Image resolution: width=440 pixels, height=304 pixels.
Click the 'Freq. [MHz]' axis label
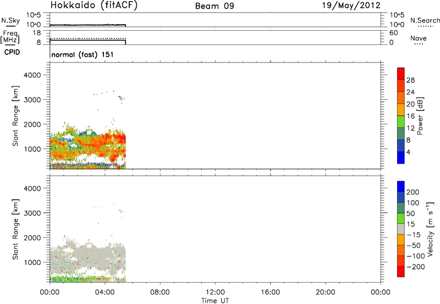(10, 37)
